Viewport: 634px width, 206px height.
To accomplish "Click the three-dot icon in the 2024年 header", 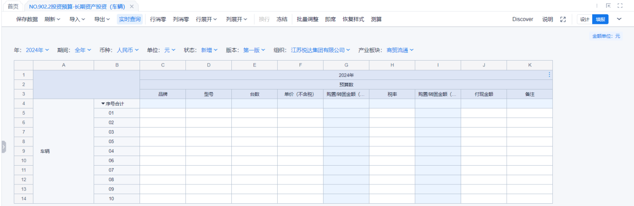I will (x=549, y=75).
